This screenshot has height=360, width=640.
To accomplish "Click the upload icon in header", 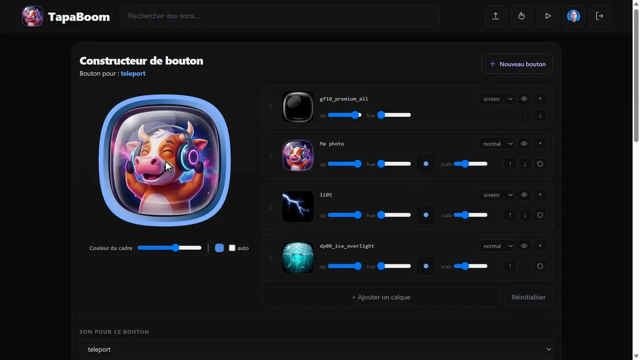I will click(x=495, y=16).
